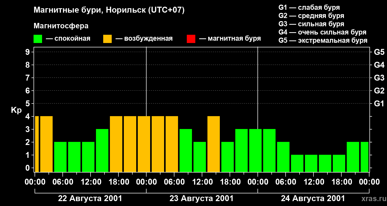Click the orange bar crossing the 22–23 Августа midnight line
Viewport: 387px width, 206px height.
144,144
